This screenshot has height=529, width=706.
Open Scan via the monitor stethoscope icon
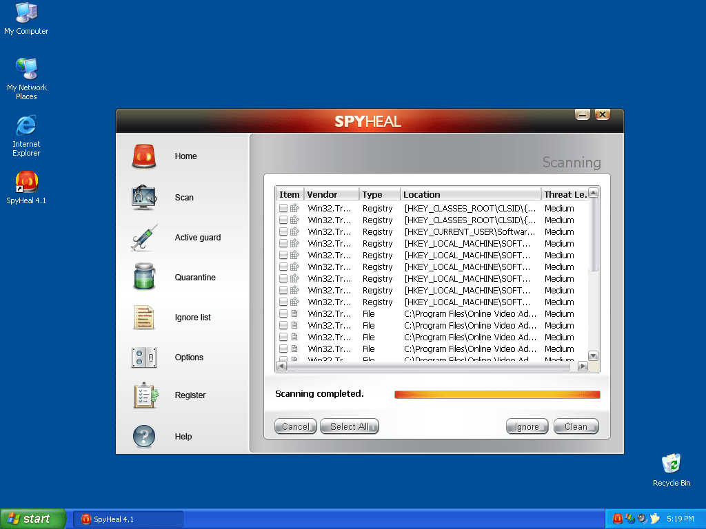point(144,198)
